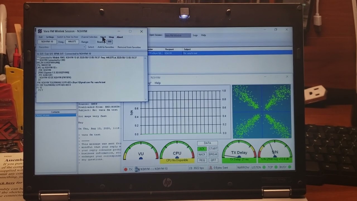Screen dimensions: 357x201
Task: Click the NARROW status box
Action: pos(243,167)
